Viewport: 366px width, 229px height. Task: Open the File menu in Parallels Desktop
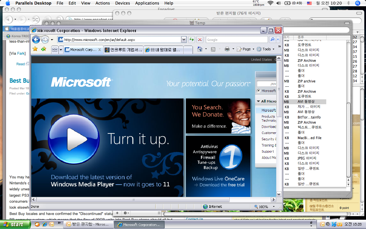pos(60,3)
